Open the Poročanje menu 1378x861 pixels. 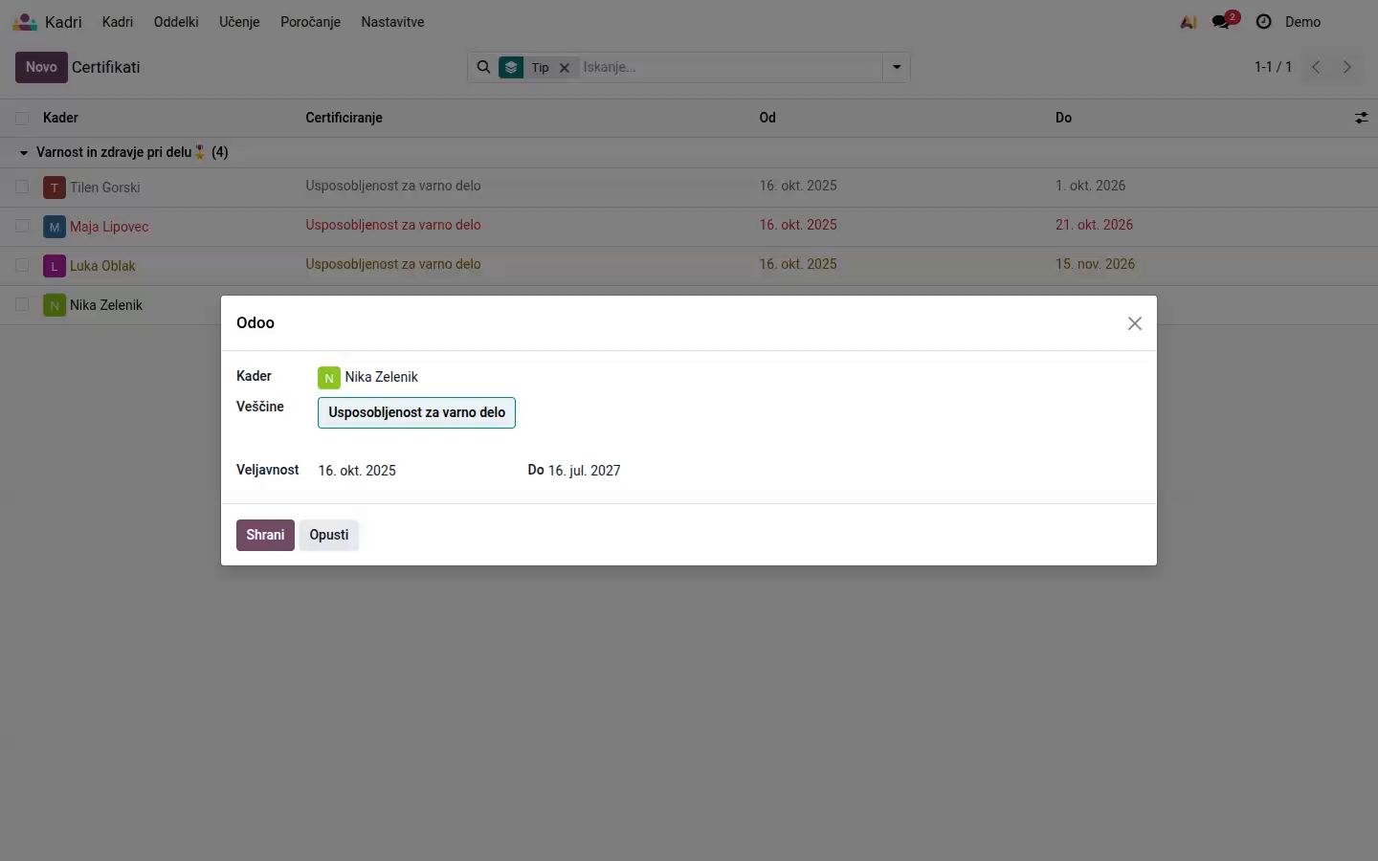coord(310,21)
